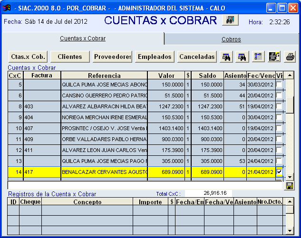The width and height of the screenshot is (301, 238).
Task: Click the Proveedores button
Action: pos(113,57)
